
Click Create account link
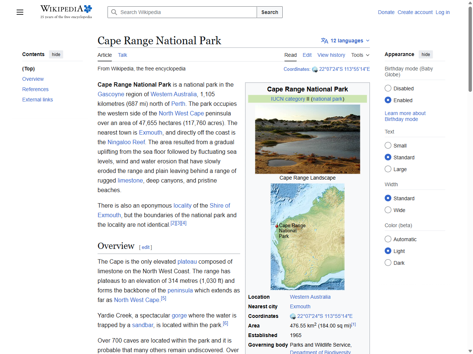pos(415,12)
